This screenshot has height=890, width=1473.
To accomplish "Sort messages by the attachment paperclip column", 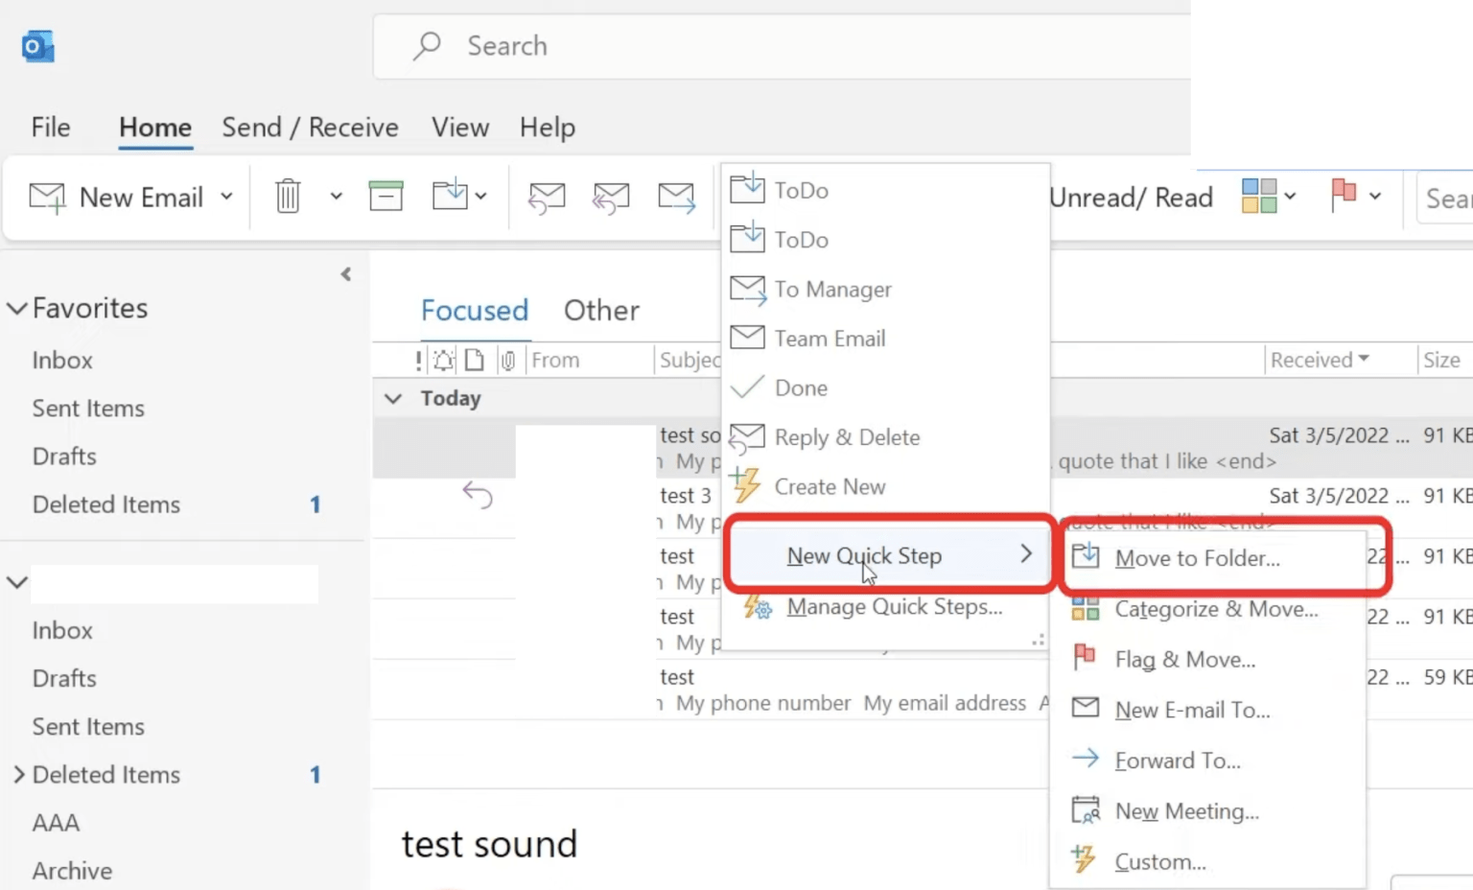I will (508, 360).
